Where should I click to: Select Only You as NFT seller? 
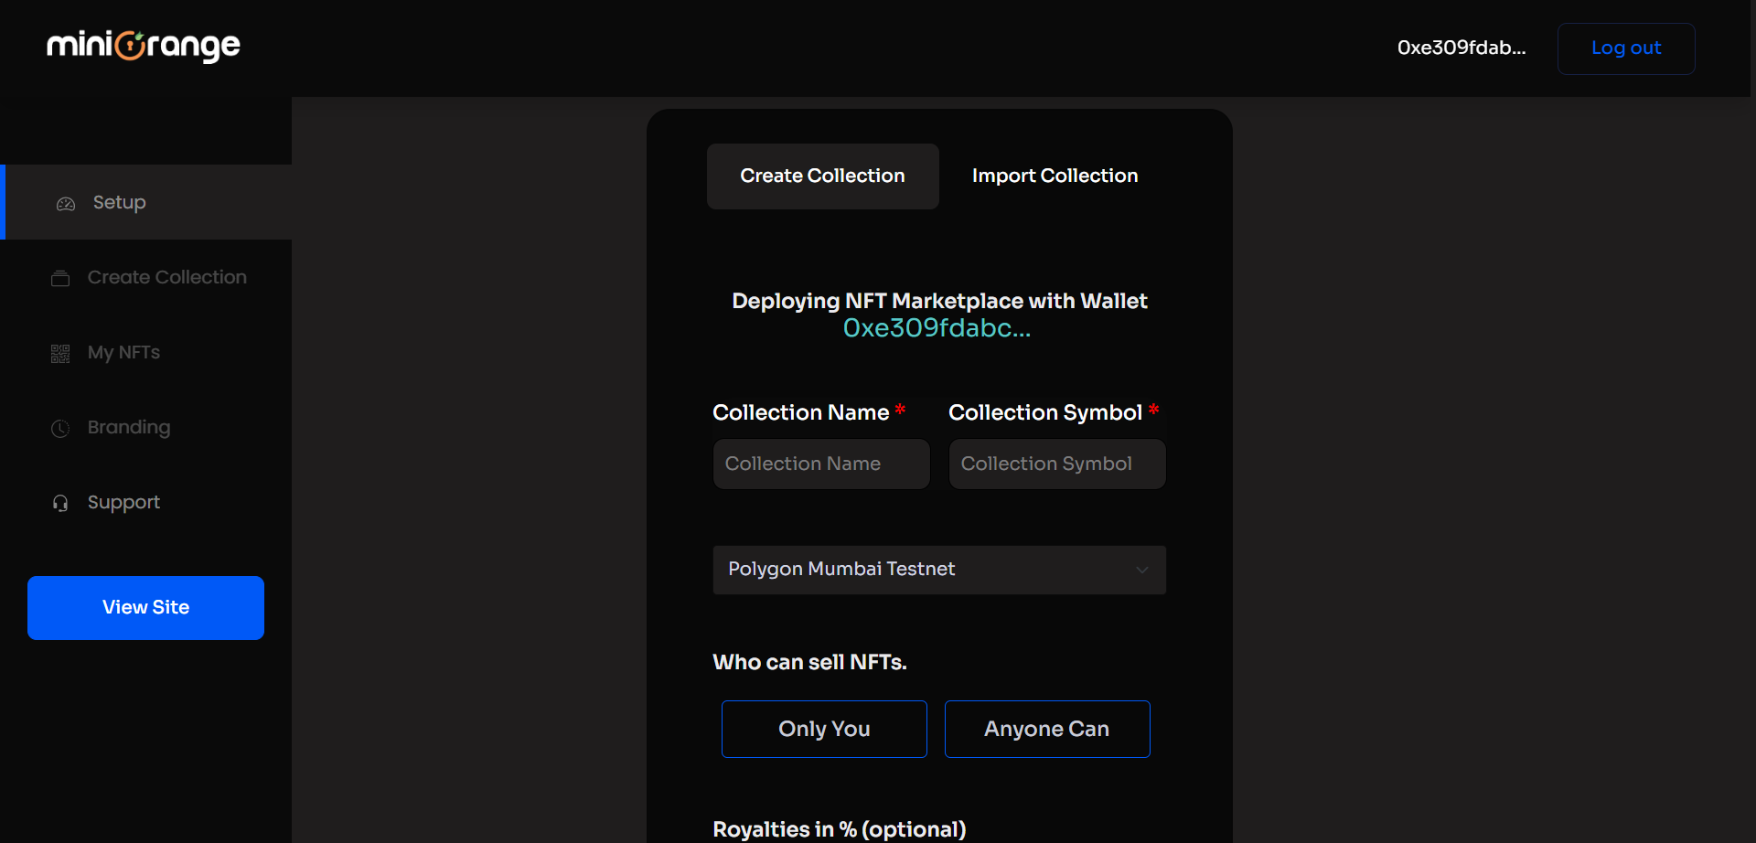pos(824,729)
